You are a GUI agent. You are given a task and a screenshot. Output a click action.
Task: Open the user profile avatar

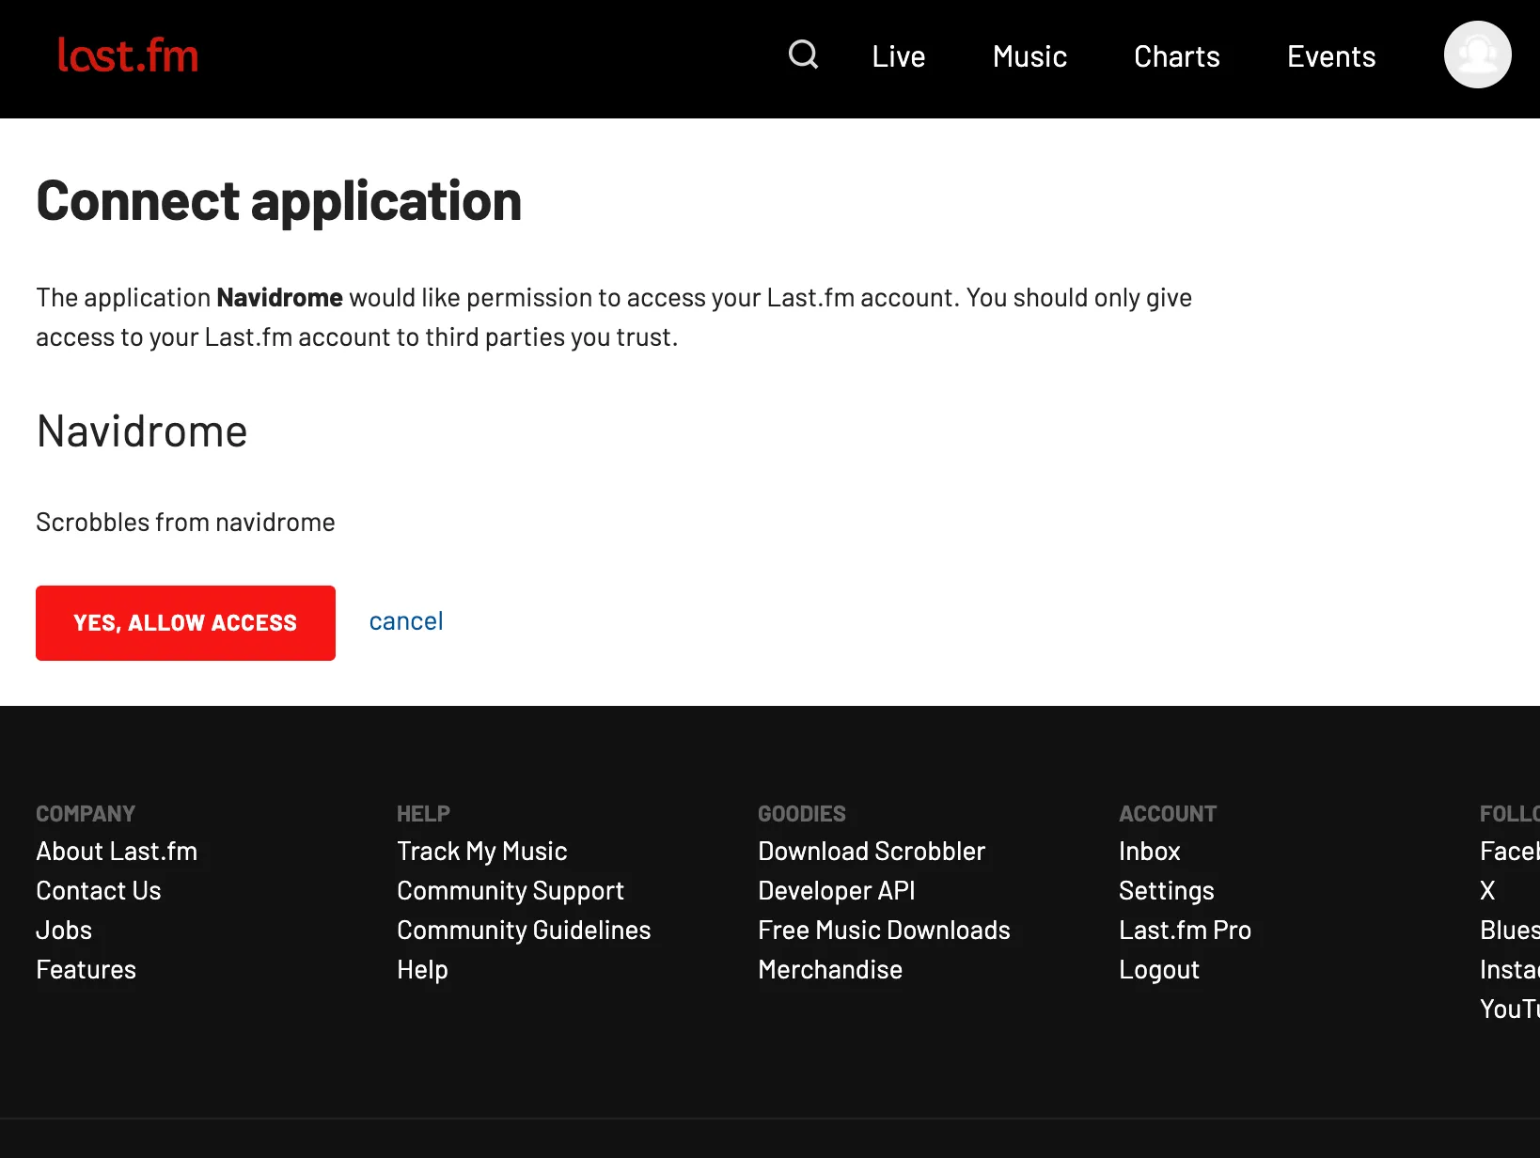(x=1477, y=55)
